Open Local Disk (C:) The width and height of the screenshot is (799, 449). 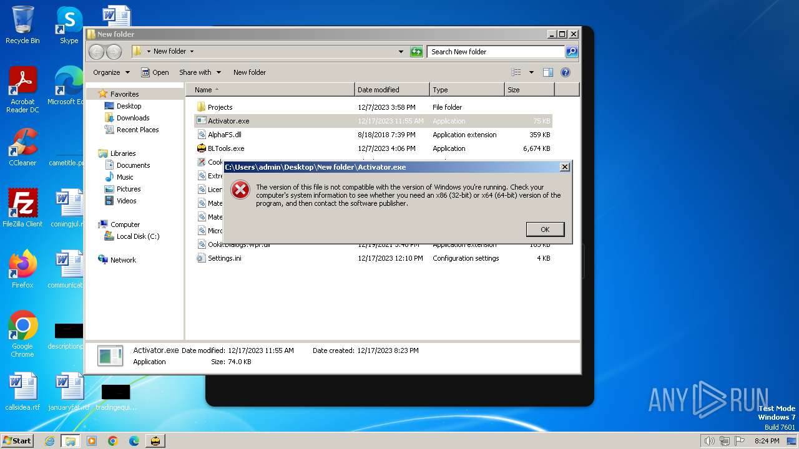click(138, 236)
